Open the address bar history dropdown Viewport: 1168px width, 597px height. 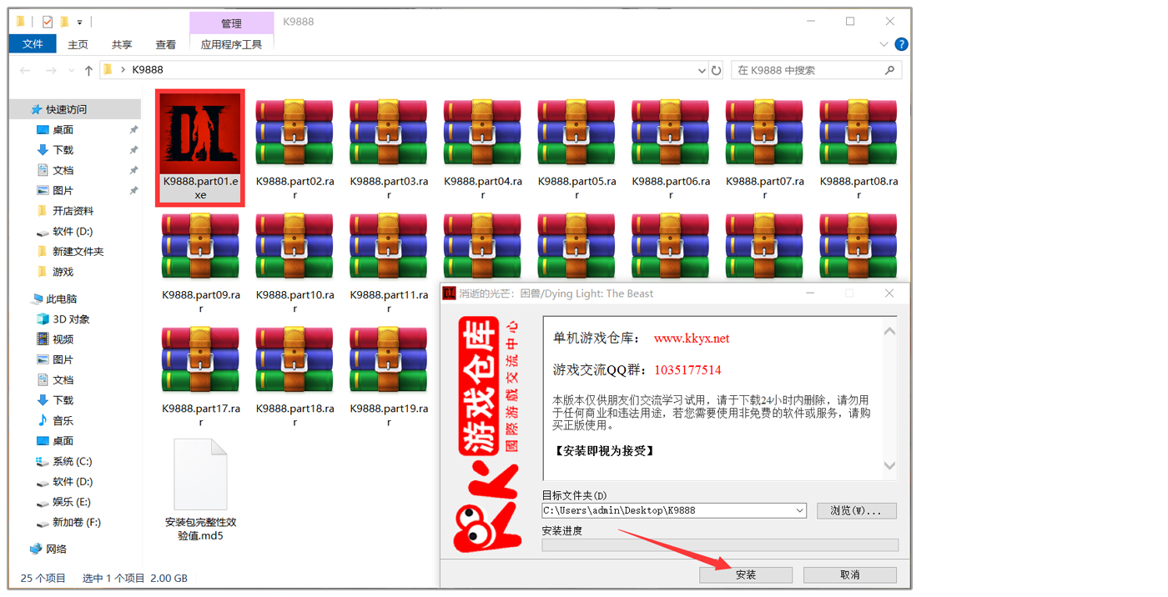702,71
